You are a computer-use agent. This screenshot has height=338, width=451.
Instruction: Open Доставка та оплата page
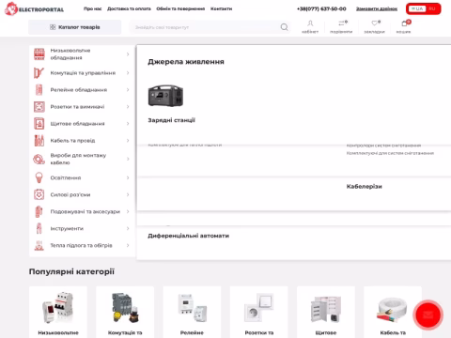[x=129, y=8]
